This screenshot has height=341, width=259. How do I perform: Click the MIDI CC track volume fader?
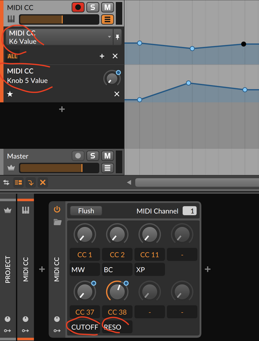59,20
